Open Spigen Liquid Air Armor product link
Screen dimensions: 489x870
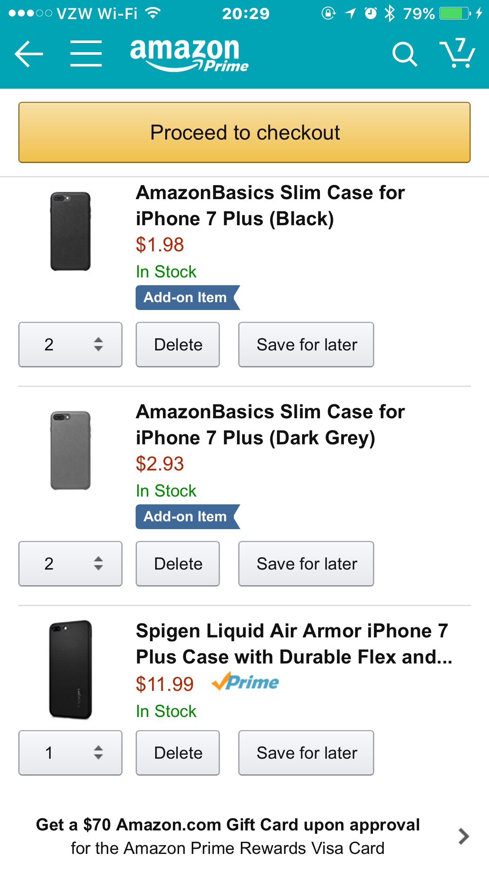point(294,644)
